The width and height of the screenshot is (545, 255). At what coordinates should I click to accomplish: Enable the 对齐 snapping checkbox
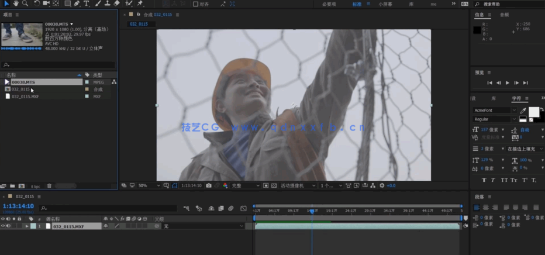tap(195, 4)
